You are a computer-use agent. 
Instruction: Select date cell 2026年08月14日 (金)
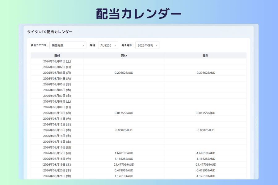point(57,136)
